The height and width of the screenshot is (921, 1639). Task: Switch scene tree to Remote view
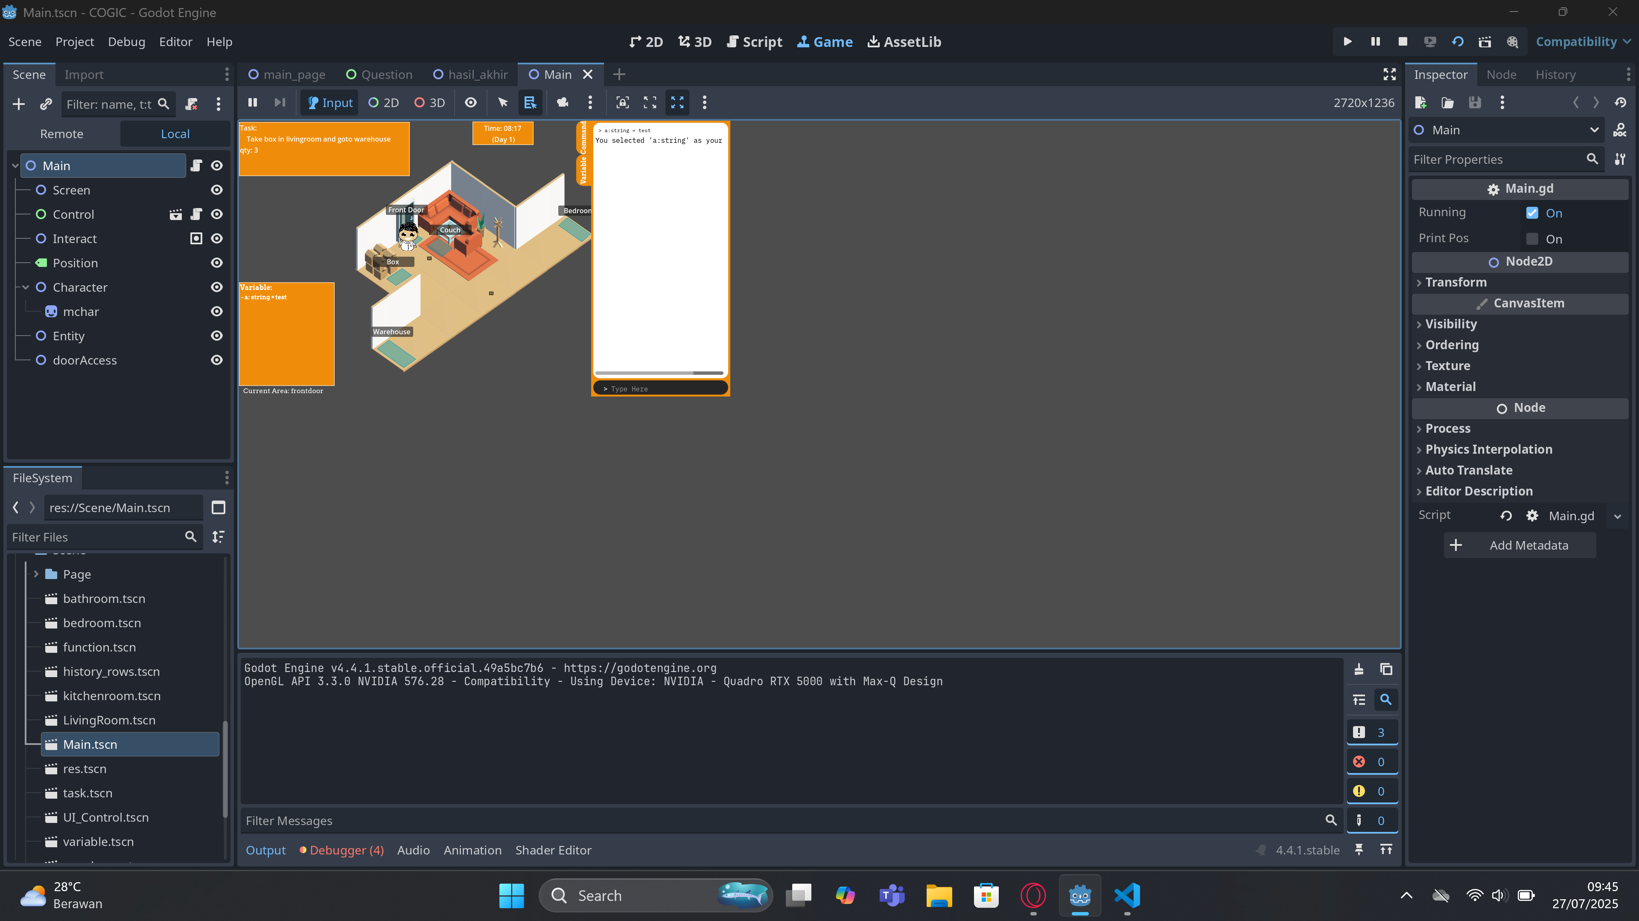click(x=62, y=133)
